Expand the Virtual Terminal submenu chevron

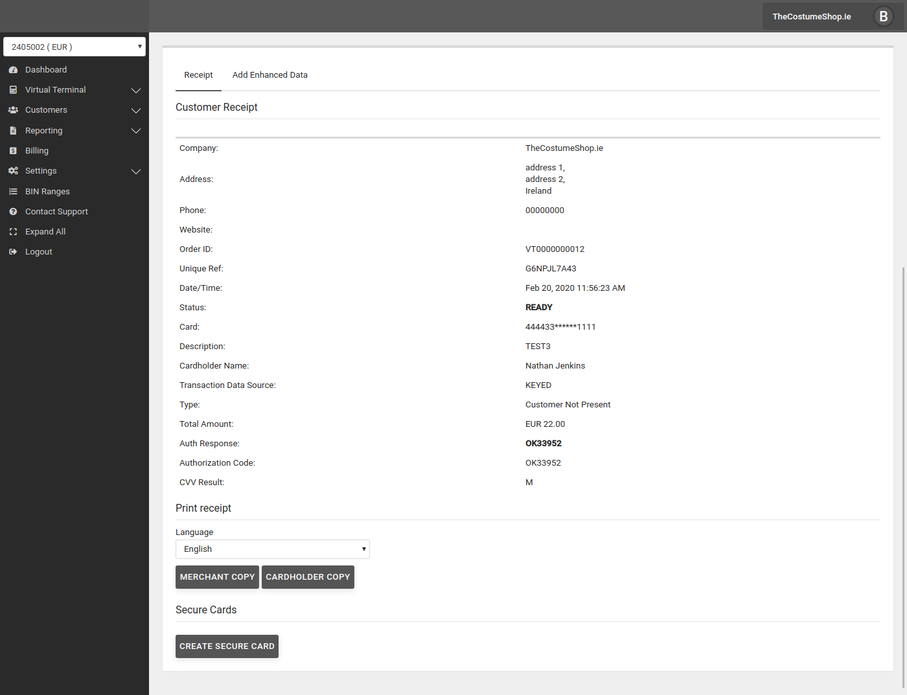click(x=136, y=90)
